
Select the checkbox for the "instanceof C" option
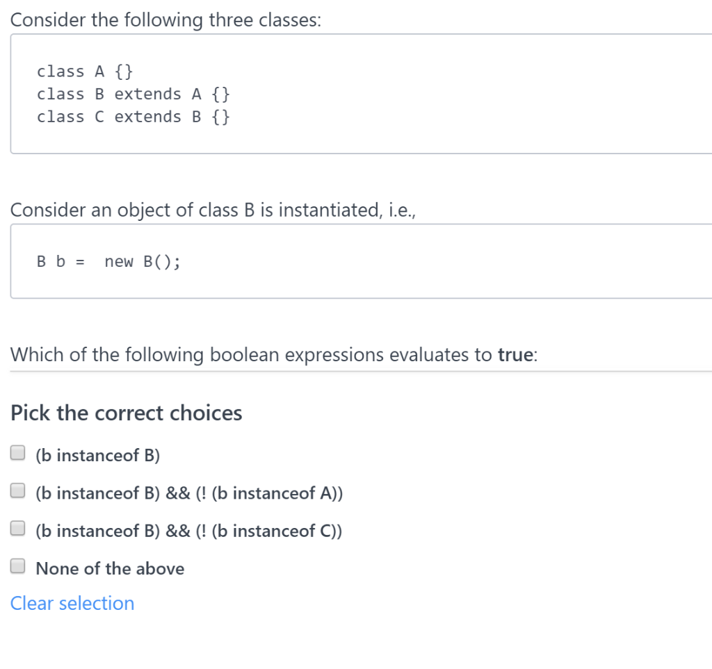[x=17, y=528]
